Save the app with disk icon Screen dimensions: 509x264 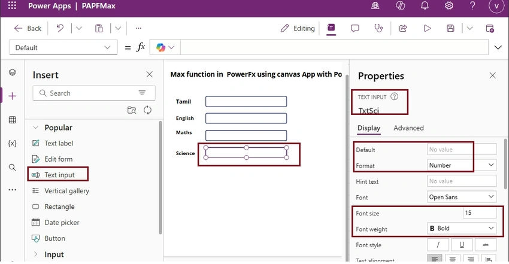click(450, 29)
